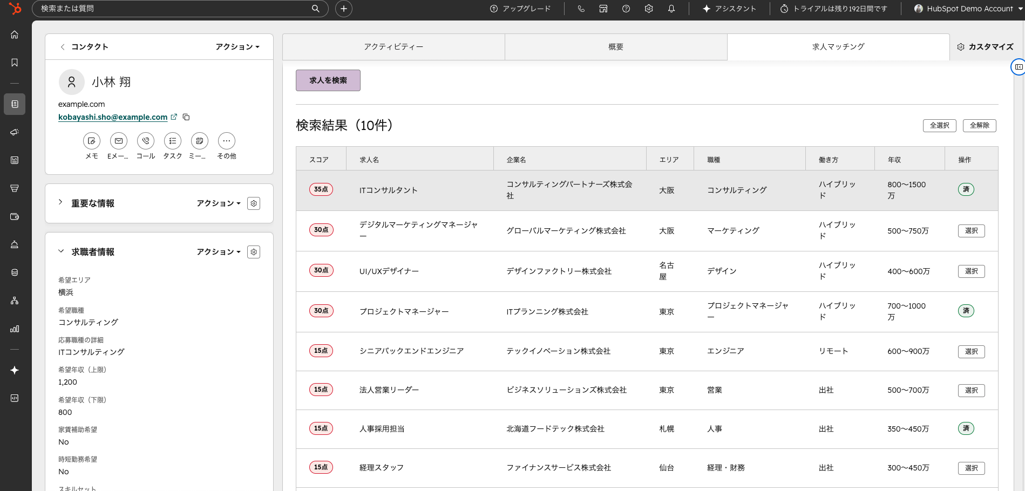
Task: Create a task via タスク icon
Action: [x=173, y=141]
